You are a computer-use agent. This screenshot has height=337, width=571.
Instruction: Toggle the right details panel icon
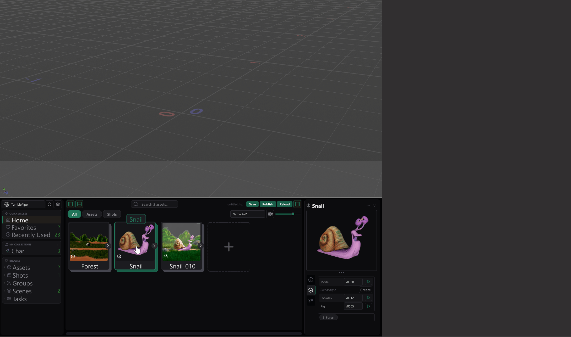[297, 204]
